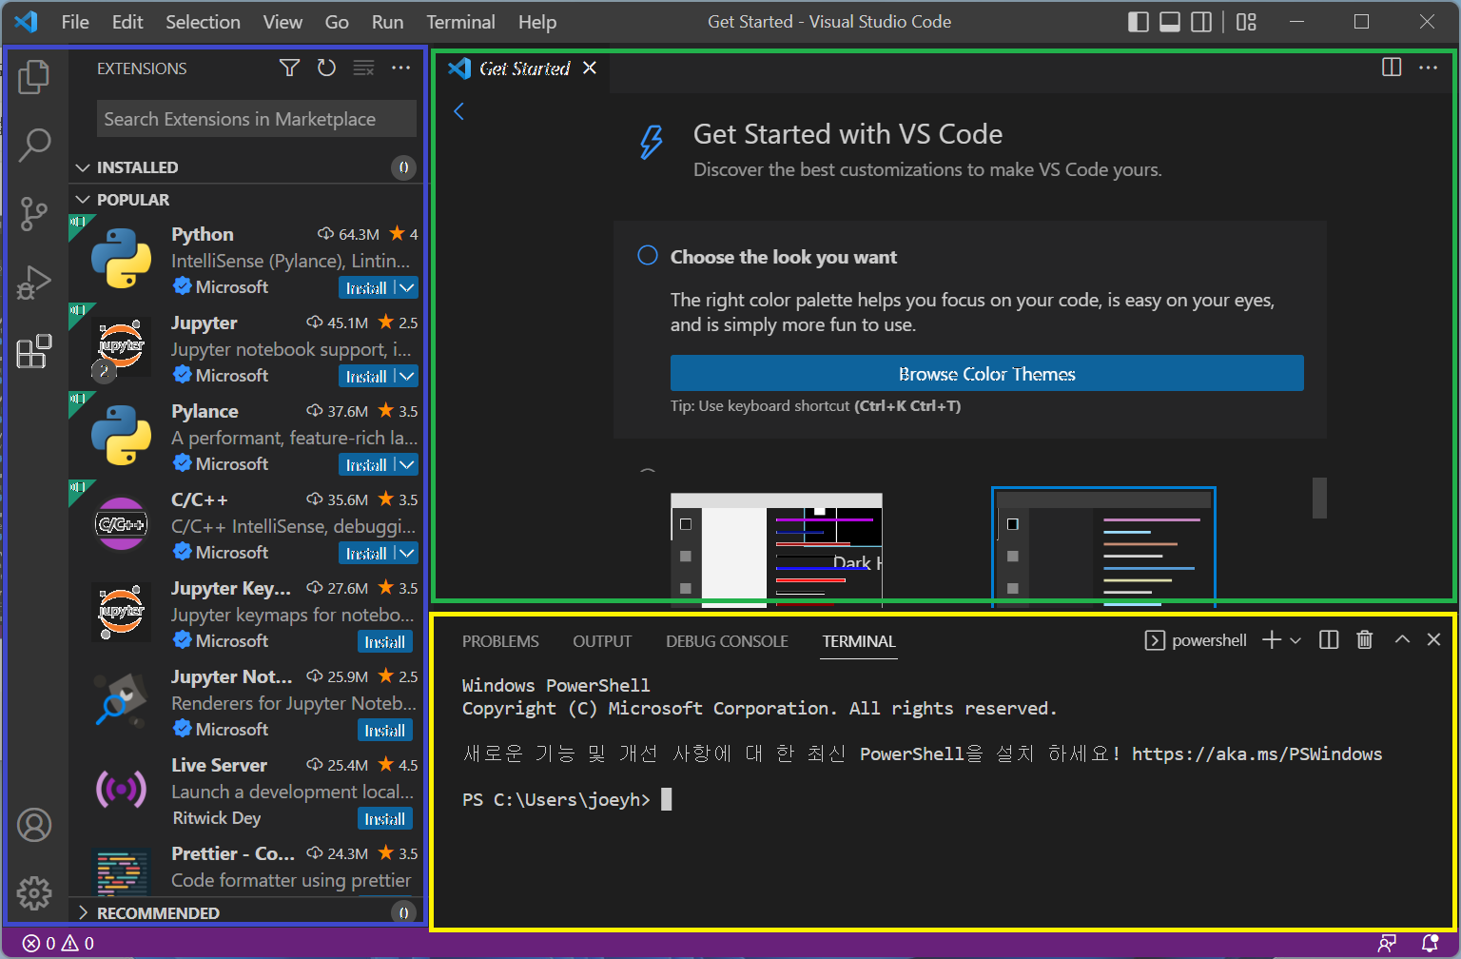1461x959 pixels.
Task: Collapse the POPULAR section
Action: tap(84, 200)
